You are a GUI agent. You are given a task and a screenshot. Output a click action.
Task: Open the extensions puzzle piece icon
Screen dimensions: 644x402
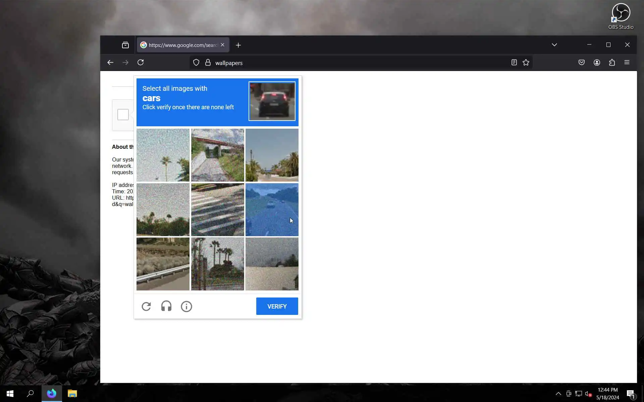click(x=612, y=63)
